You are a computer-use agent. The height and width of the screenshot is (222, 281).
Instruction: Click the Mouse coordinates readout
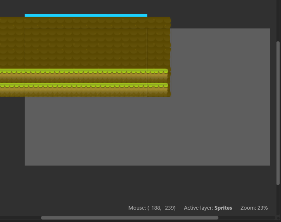click(152, 208)
